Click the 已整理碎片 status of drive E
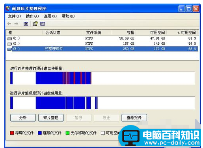The image size is (203, 148). (54, 49)
